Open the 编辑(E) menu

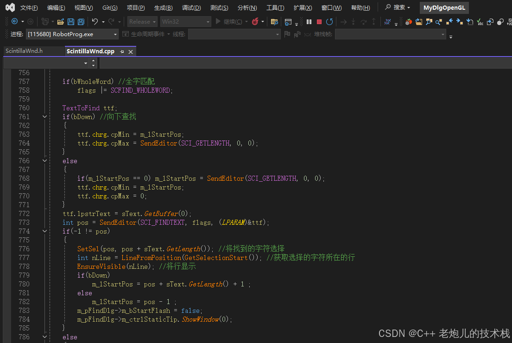pos(56,7)
